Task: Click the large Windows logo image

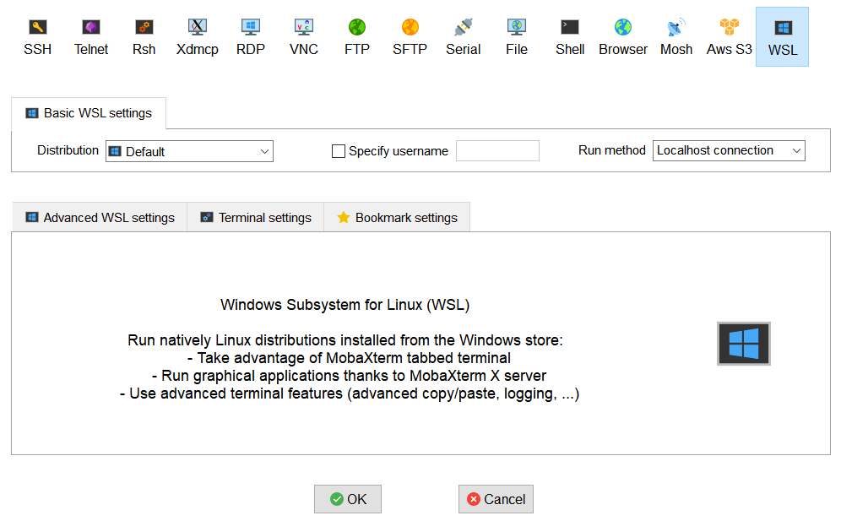Action: (x=743, y=344)
